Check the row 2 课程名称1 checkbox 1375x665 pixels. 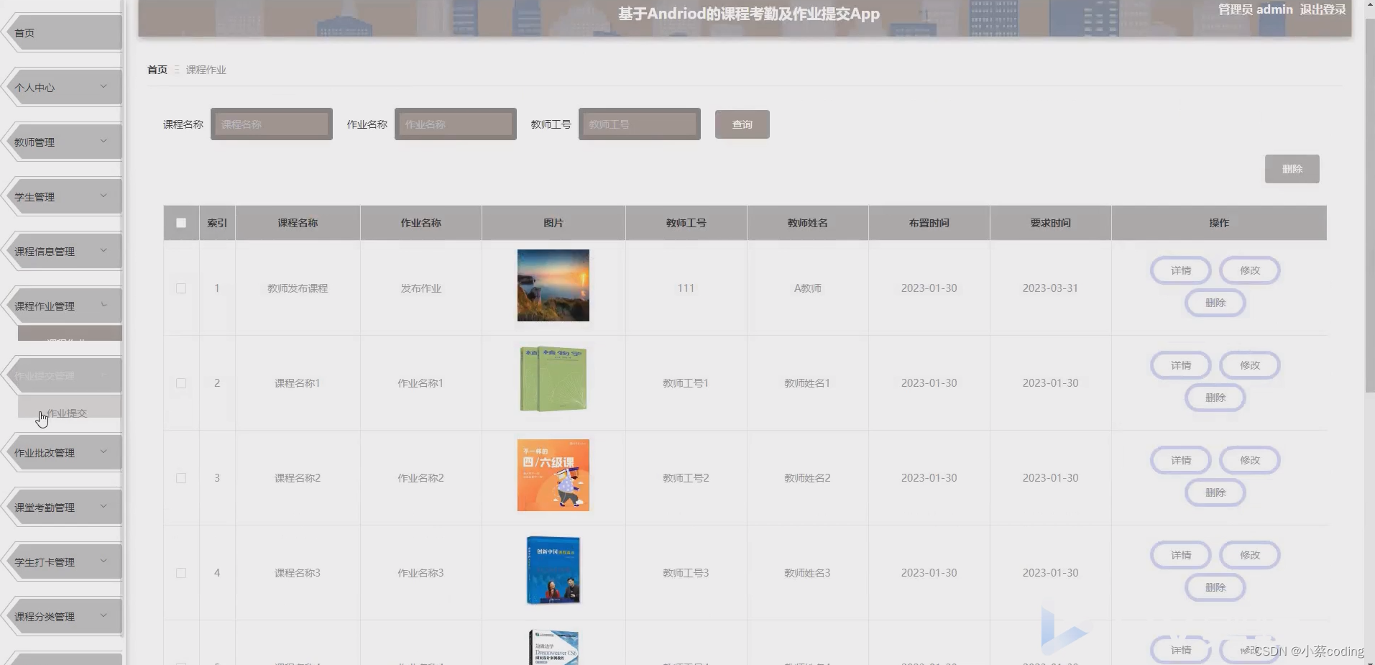pos(181,383)
